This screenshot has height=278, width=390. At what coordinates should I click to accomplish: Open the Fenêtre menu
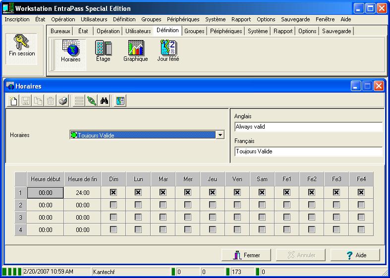(325, 19)
